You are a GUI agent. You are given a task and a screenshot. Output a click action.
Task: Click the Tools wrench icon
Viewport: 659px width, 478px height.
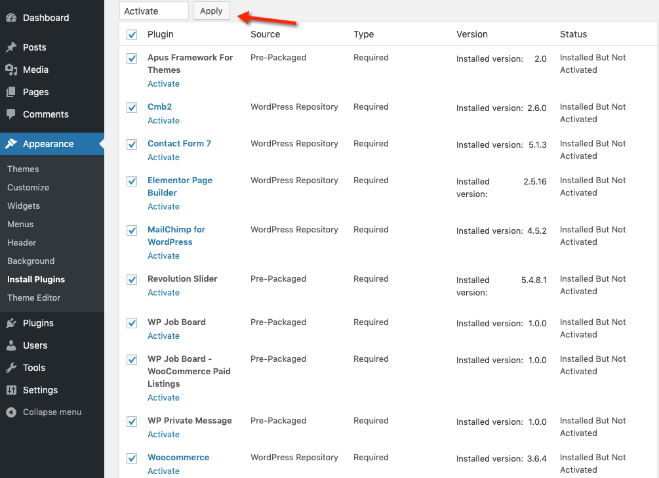pyautogui.click(x=11, y=368)
